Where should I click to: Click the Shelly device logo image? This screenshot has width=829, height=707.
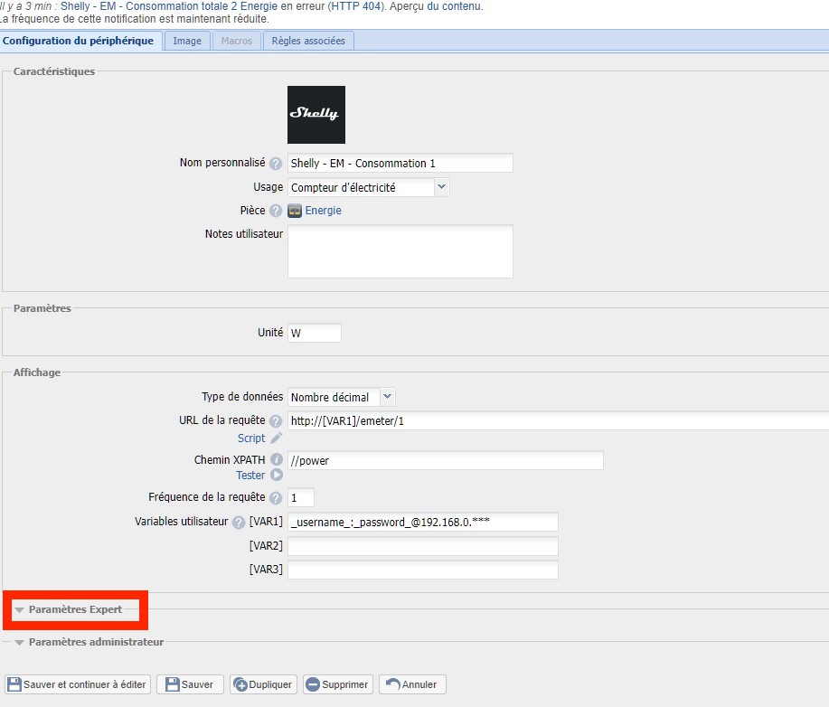[x=316, y=115]
